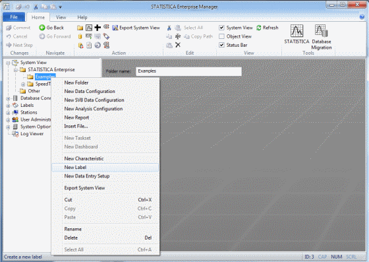Uncheck the System View checkbox
The image size is (369, 262).
(221, 28)
